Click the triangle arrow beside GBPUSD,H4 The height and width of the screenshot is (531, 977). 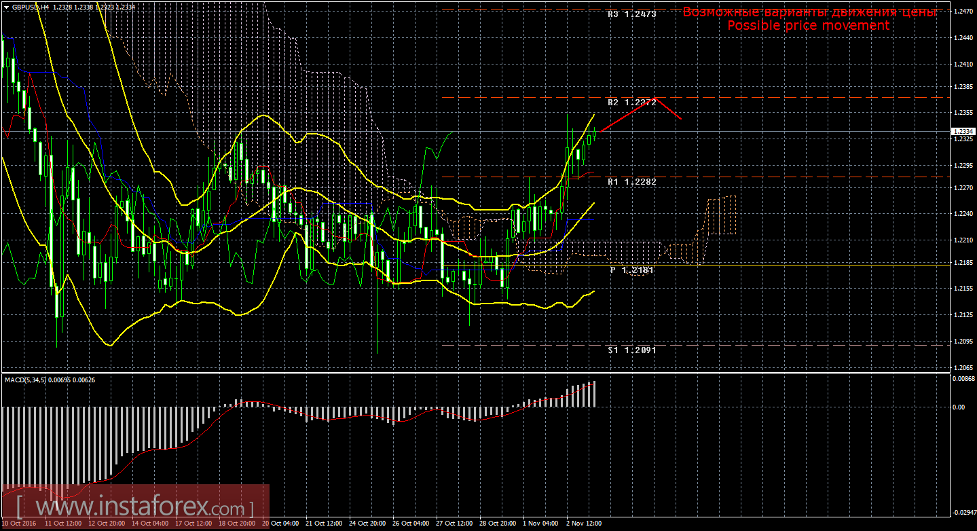tap(6, 7)
